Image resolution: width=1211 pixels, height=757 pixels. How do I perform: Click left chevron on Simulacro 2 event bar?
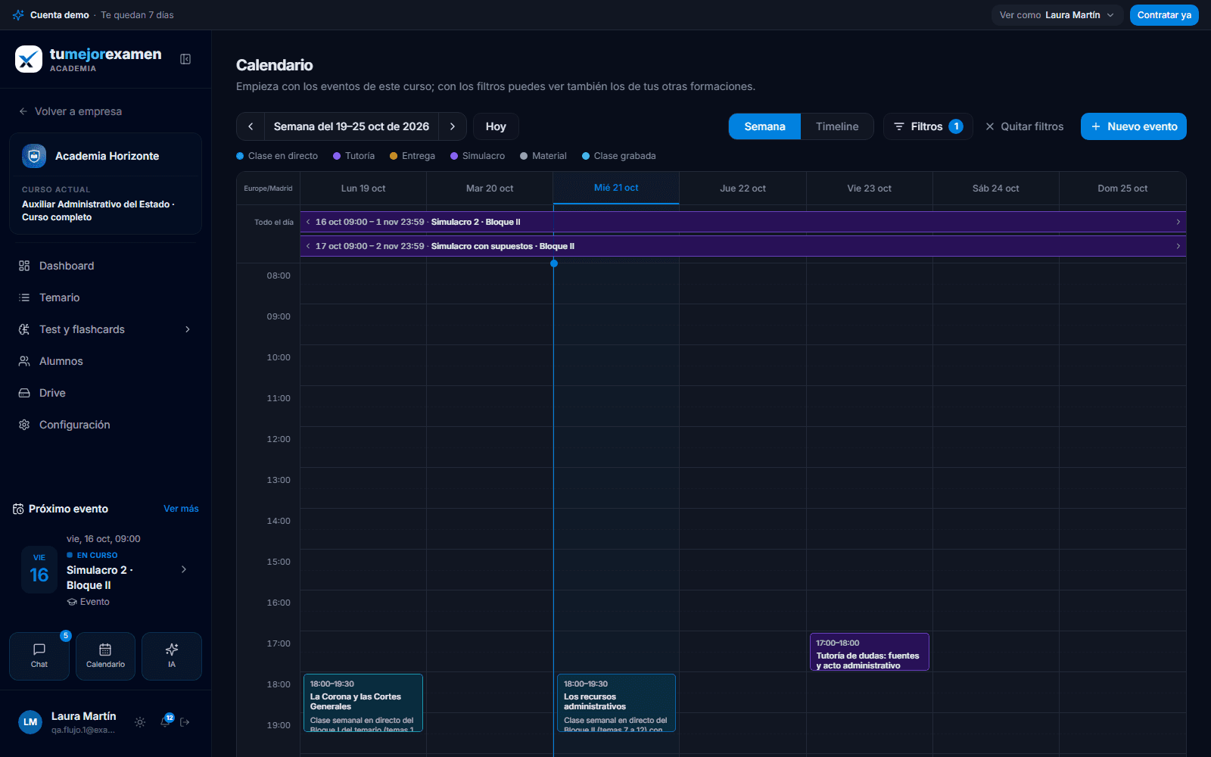pyautogui.click(x=308, y=222)
